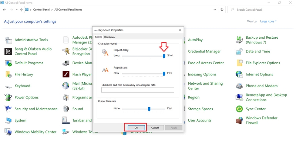
Task: Expand the address bar history dropdown
Action: (215, 10)
